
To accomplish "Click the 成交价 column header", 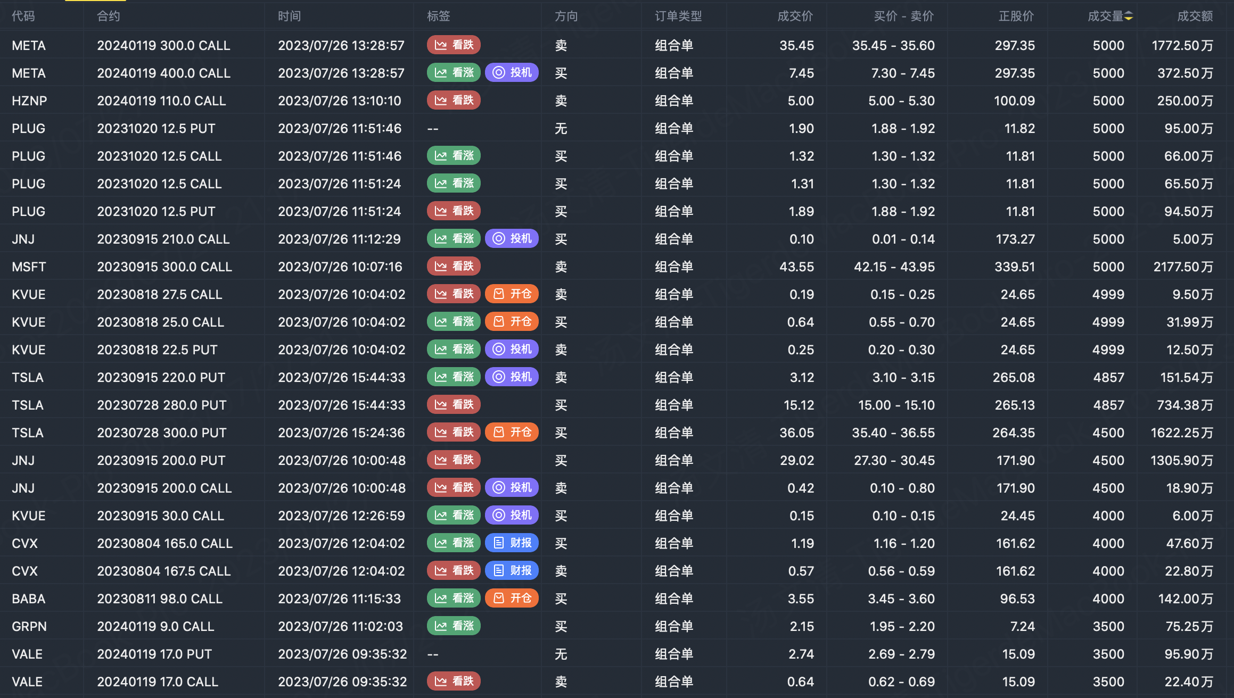I will tap(795, 16).
